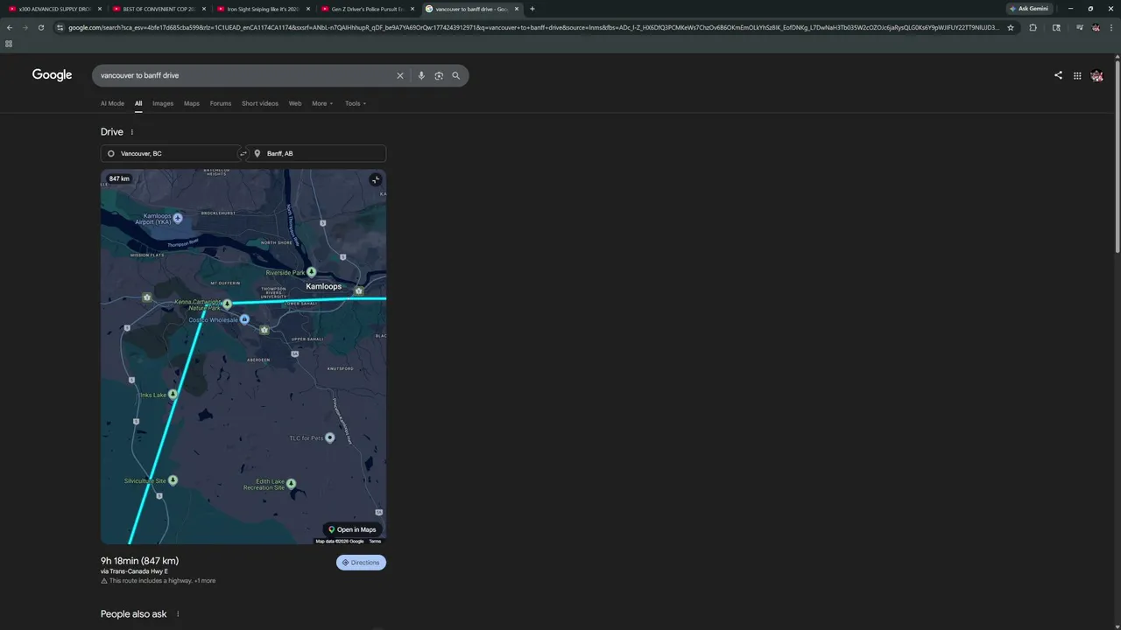1121x630 pixels.
Task: Click the TLC for Pets marker
Action: [329, 437]
